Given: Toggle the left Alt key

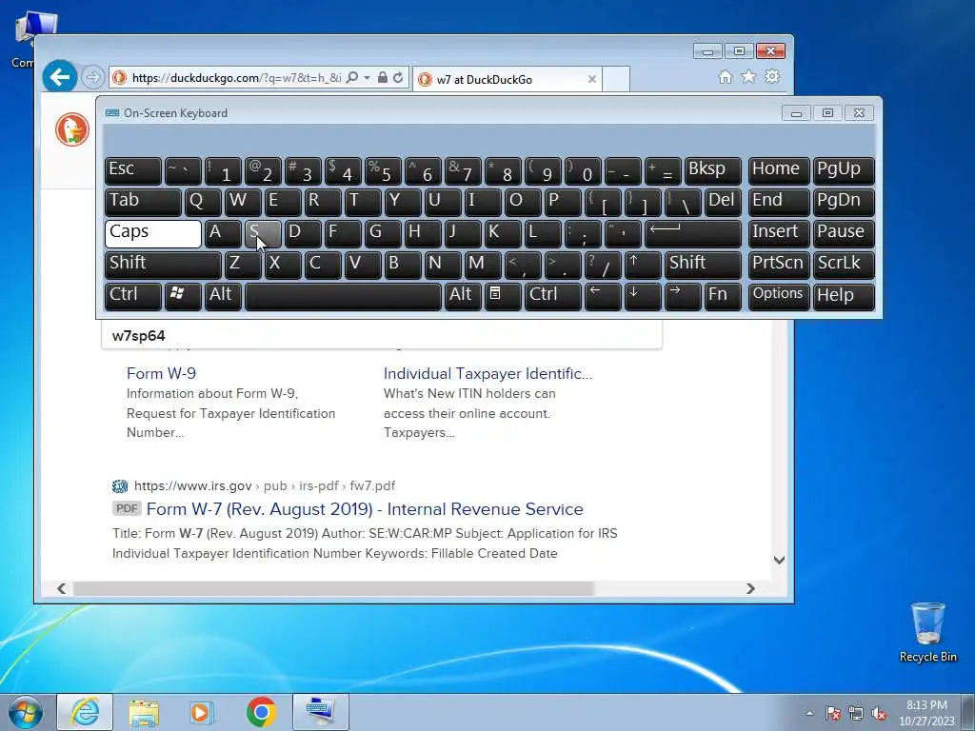Looking at the screenshot, I should [223, 297].
